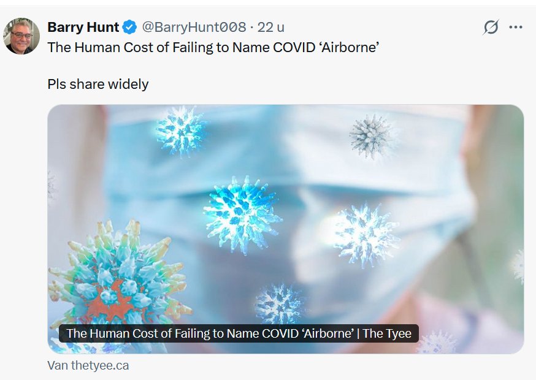Open the @BarryHunt008 handle link
The width and height of the screenshot is (536, 380).
[194, 28]
